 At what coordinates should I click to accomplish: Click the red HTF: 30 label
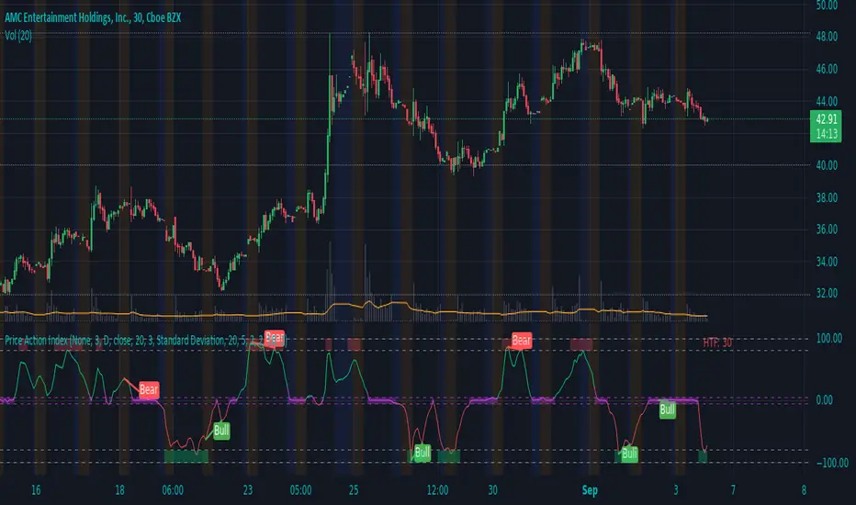click(x=717, y=342)
